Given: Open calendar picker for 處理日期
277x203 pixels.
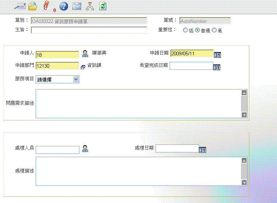Looking at the screenshot, I should tap(202, 150).
